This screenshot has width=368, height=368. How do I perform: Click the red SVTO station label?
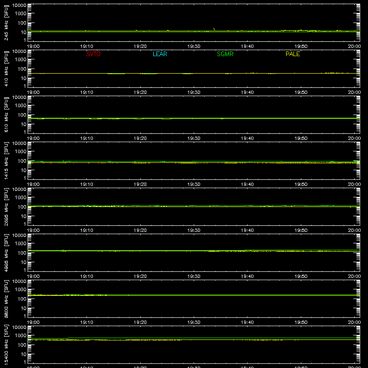(x=93, y=54)
